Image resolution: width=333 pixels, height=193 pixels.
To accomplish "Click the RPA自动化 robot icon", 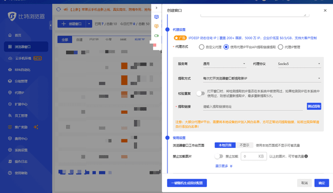I will coord(10,70).
